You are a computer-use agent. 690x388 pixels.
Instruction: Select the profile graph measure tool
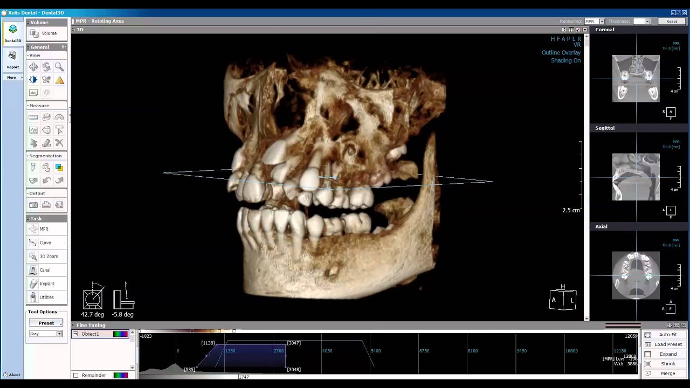pos(33,130)
